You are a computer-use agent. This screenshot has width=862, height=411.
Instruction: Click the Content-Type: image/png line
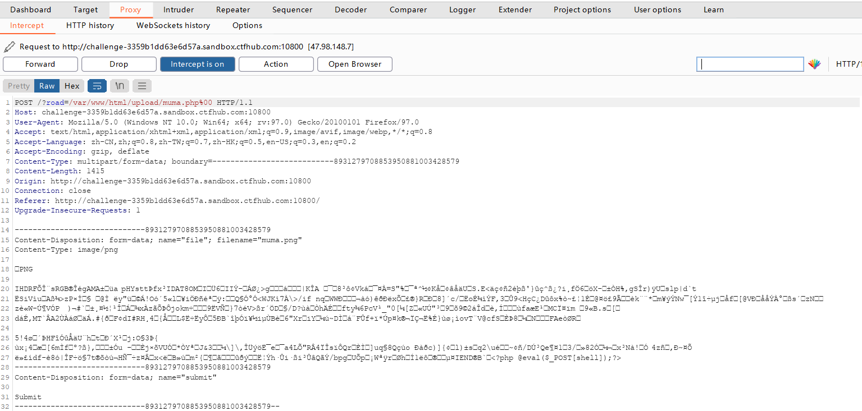66,250
